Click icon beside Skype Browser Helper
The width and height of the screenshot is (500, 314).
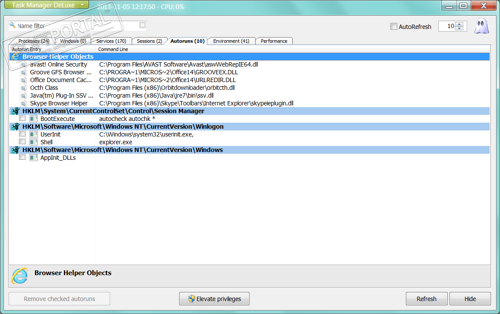point(23,103)
